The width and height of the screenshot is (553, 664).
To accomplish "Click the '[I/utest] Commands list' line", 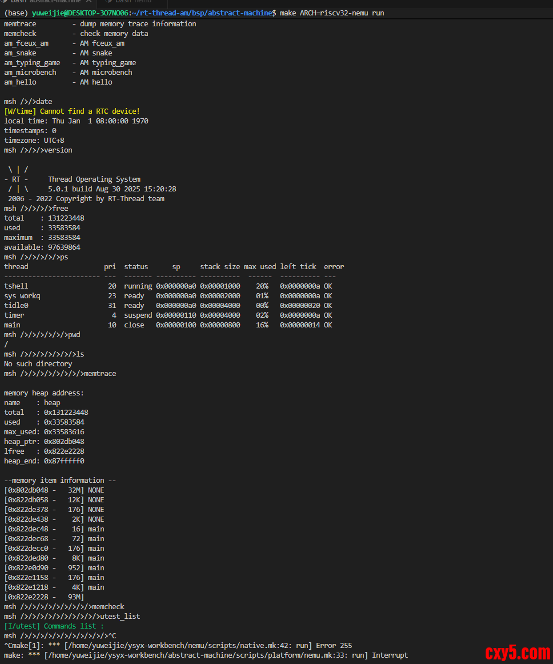I will [54, 626].
